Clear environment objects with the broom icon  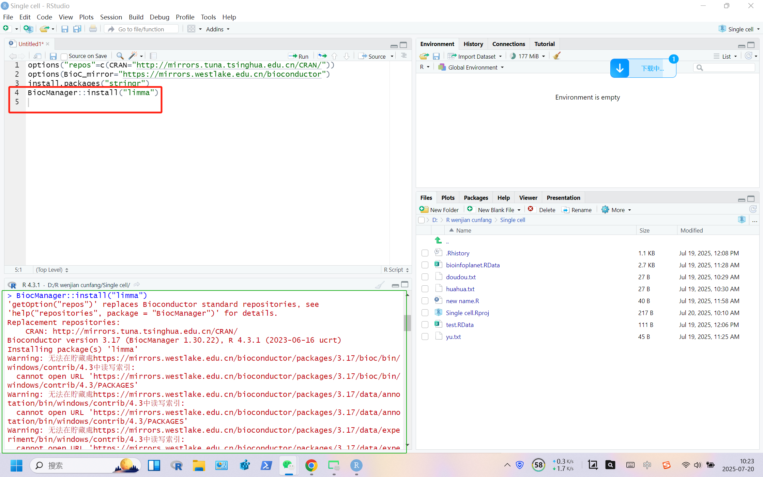[x=557, y=56]
